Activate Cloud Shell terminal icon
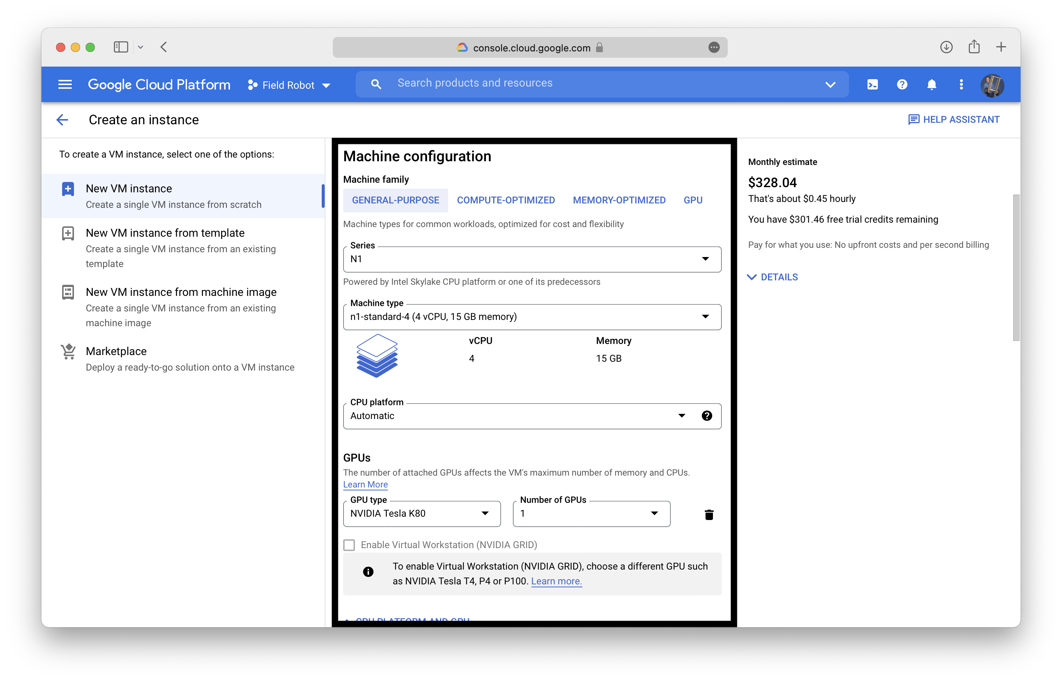This screenshot has height=682, width=1062. [872, 85]
